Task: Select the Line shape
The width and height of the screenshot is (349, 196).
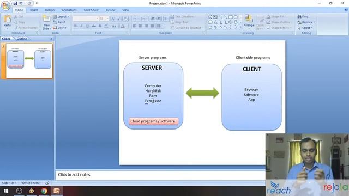Action: tap(220, 17)
